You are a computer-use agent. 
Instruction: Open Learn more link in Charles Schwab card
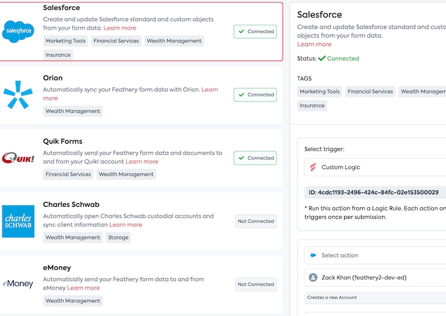pos(125,224)
